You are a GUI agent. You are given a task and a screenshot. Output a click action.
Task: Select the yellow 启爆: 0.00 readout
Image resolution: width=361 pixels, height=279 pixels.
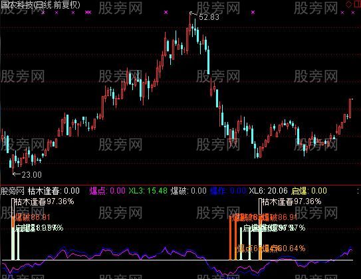(x=309, y=191)
